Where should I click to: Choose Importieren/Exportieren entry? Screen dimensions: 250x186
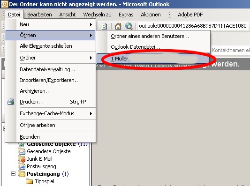51,80
